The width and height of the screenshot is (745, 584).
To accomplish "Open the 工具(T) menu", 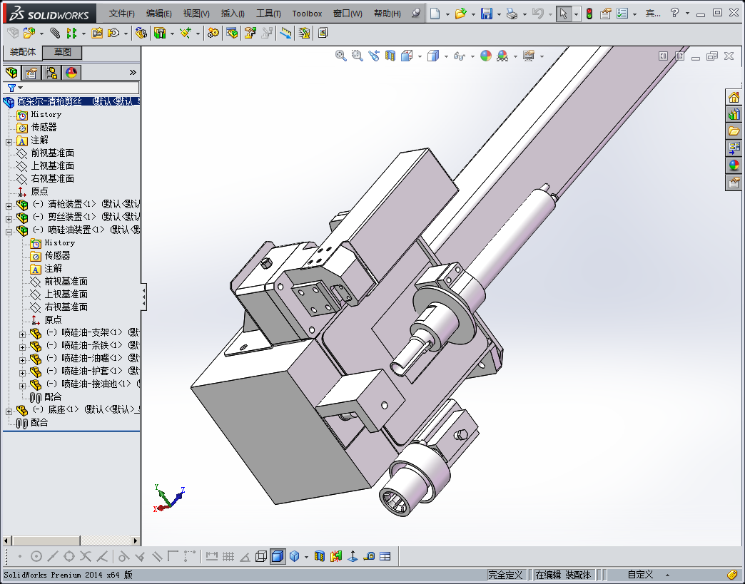I will pyautogui.click(x=268, y=14).
